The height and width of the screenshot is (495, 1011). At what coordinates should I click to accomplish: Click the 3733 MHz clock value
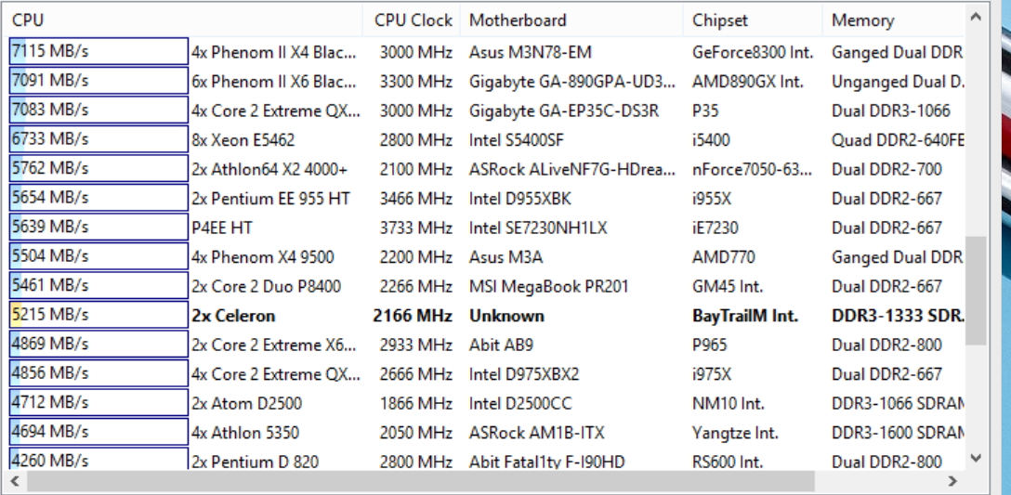tap(416, 228)
